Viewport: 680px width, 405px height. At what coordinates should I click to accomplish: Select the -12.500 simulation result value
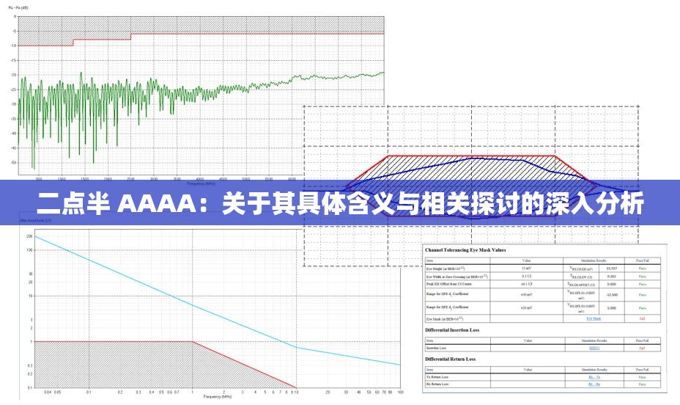point(612,295)
